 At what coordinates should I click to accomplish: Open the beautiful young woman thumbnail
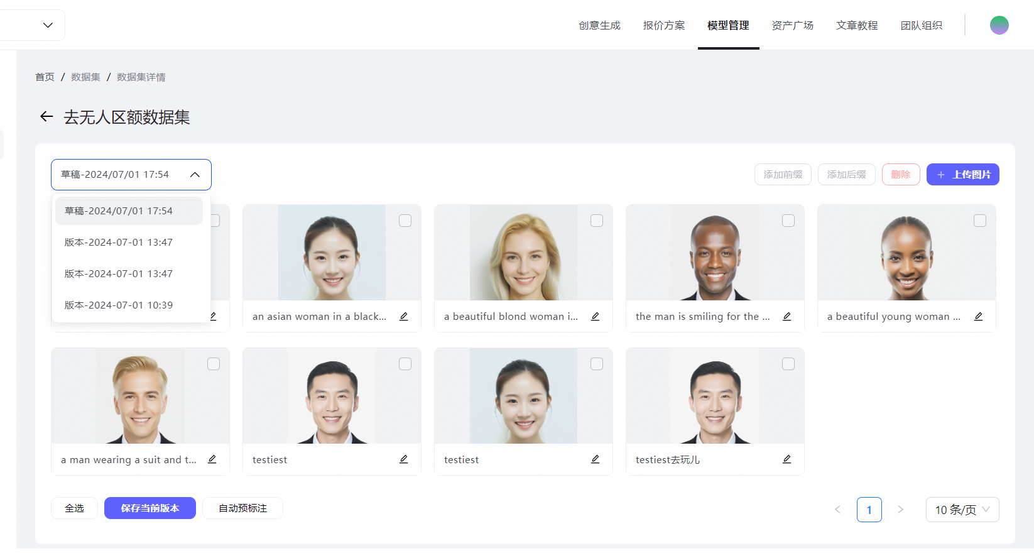coord(906,252)
